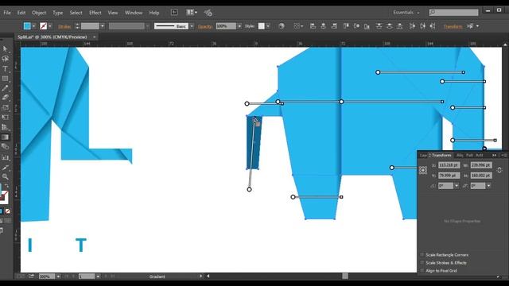This screenshot has width=509, height=286.
Task: Click Horizontal Align Center icon
Action: [324, 26]
